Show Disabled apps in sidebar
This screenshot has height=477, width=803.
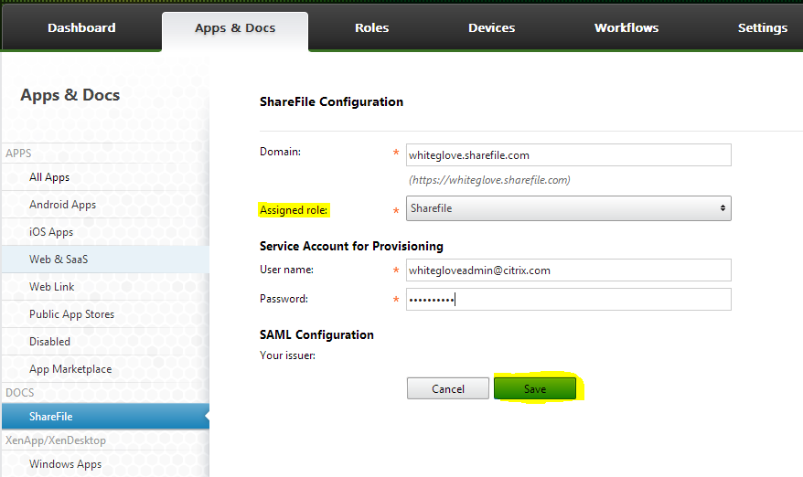pyautogui.click(x=49, y=342)
